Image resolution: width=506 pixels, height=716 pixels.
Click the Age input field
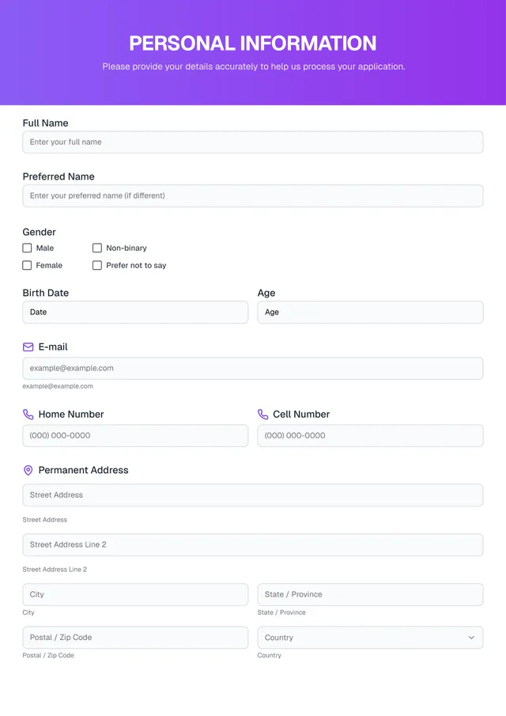click(370, 312)
